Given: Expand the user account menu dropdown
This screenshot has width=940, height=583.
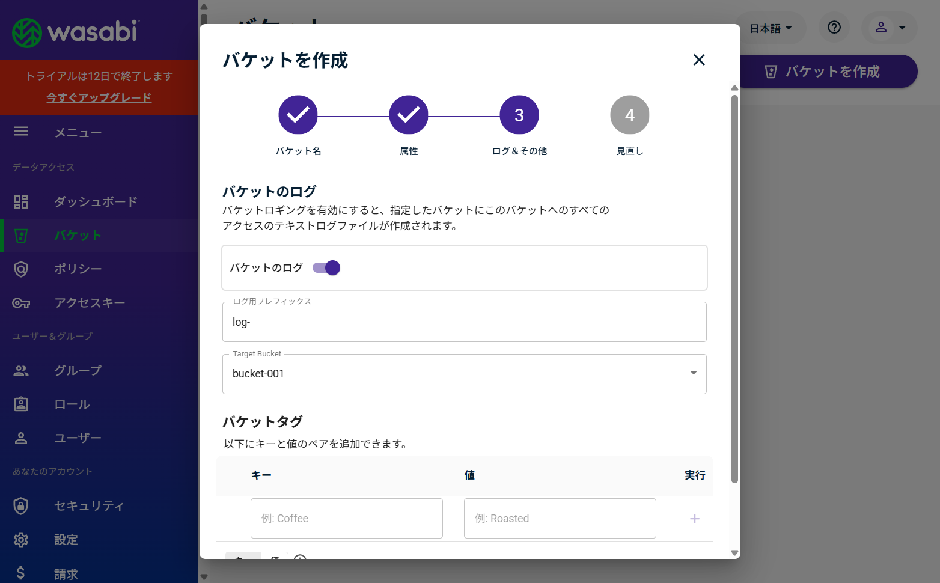Looking at the screenshot, I should [890, 28].
